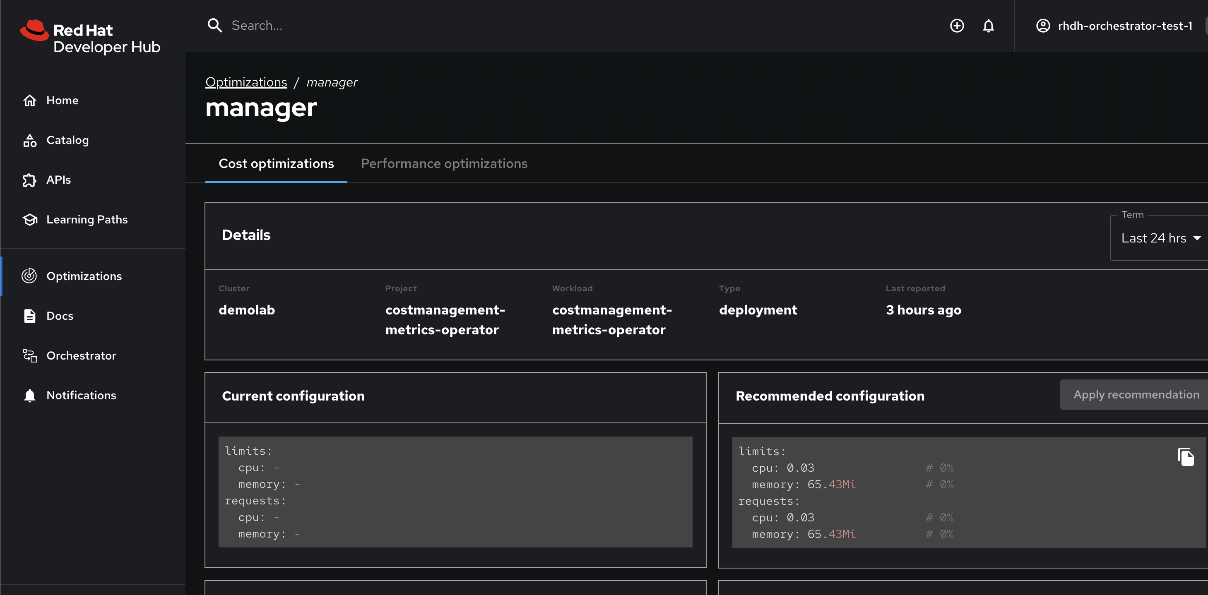The width and height of the screenshot is (1208, 595).
Task: Click the Optimizations radar icon
Action: pos(29,276)
